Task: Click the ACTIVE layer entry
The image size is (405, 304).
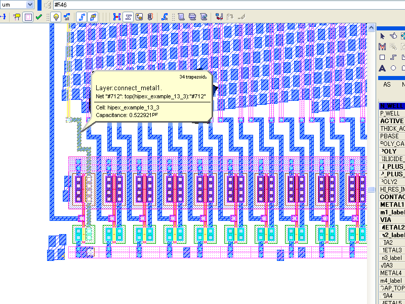Action: 392,121
